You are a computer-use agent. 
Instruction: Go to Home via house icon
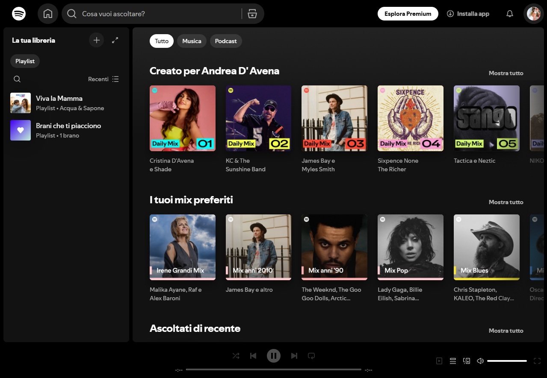pos(48,14)
